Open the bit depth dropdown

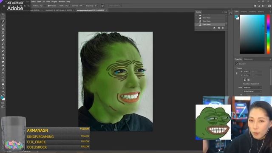pos(252,91)
